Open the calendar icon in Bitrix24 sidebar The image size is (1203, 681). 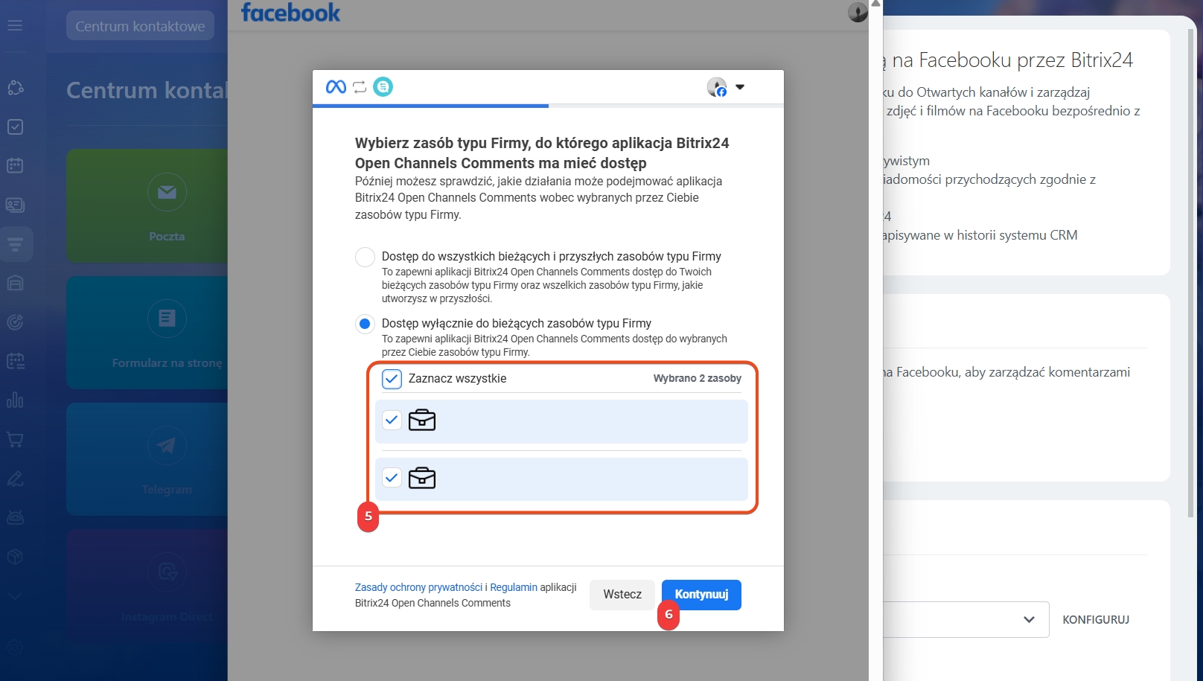(15, 165)
